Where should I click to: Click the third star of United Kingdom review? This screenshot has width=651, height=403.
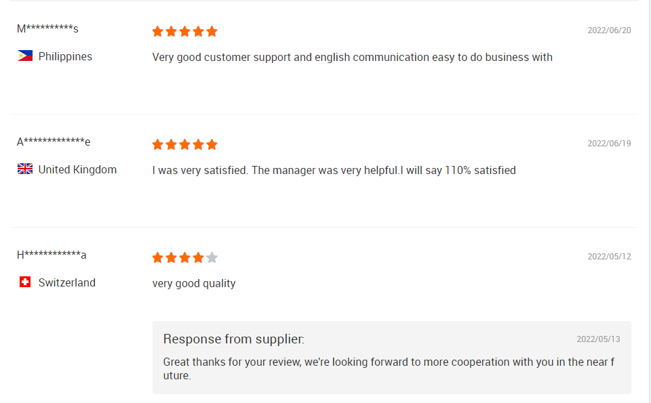184,144
